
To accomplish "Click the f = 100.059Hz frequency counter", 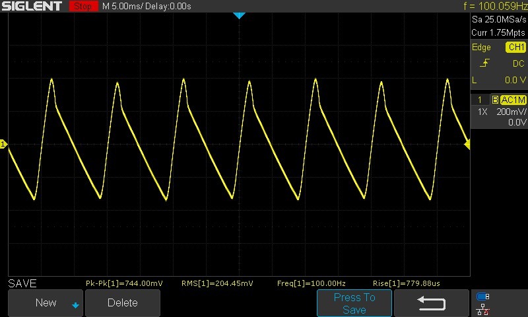I will [495, 6].
